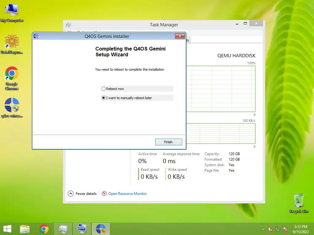Close the Q4OS Gemini Installer dialog

coord(180,36)
